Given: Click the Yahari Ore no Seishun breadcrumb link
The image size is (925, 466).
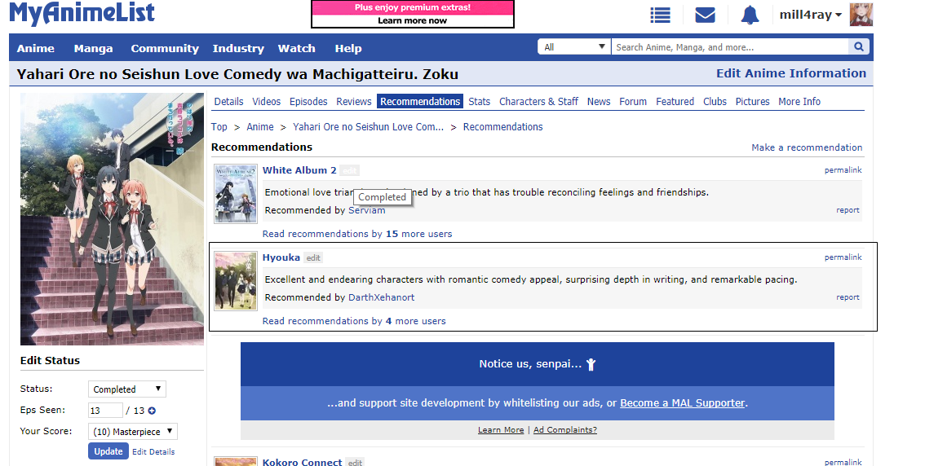Looking at the screenshot, I should pyautogui.click(x=368, y=126).
